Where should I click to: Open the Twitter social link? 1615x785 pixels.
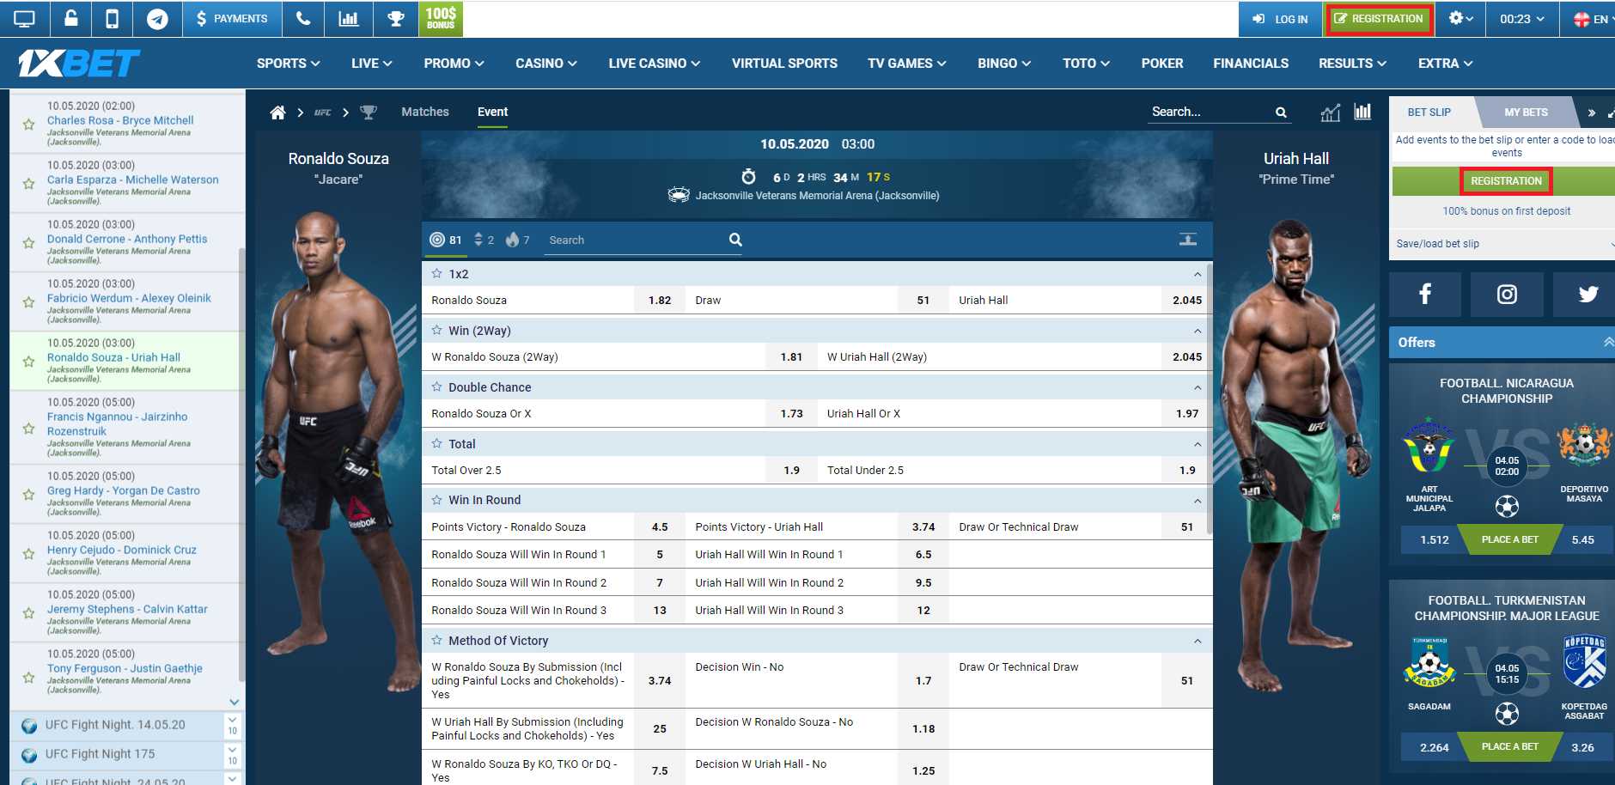click(1588, 295)
